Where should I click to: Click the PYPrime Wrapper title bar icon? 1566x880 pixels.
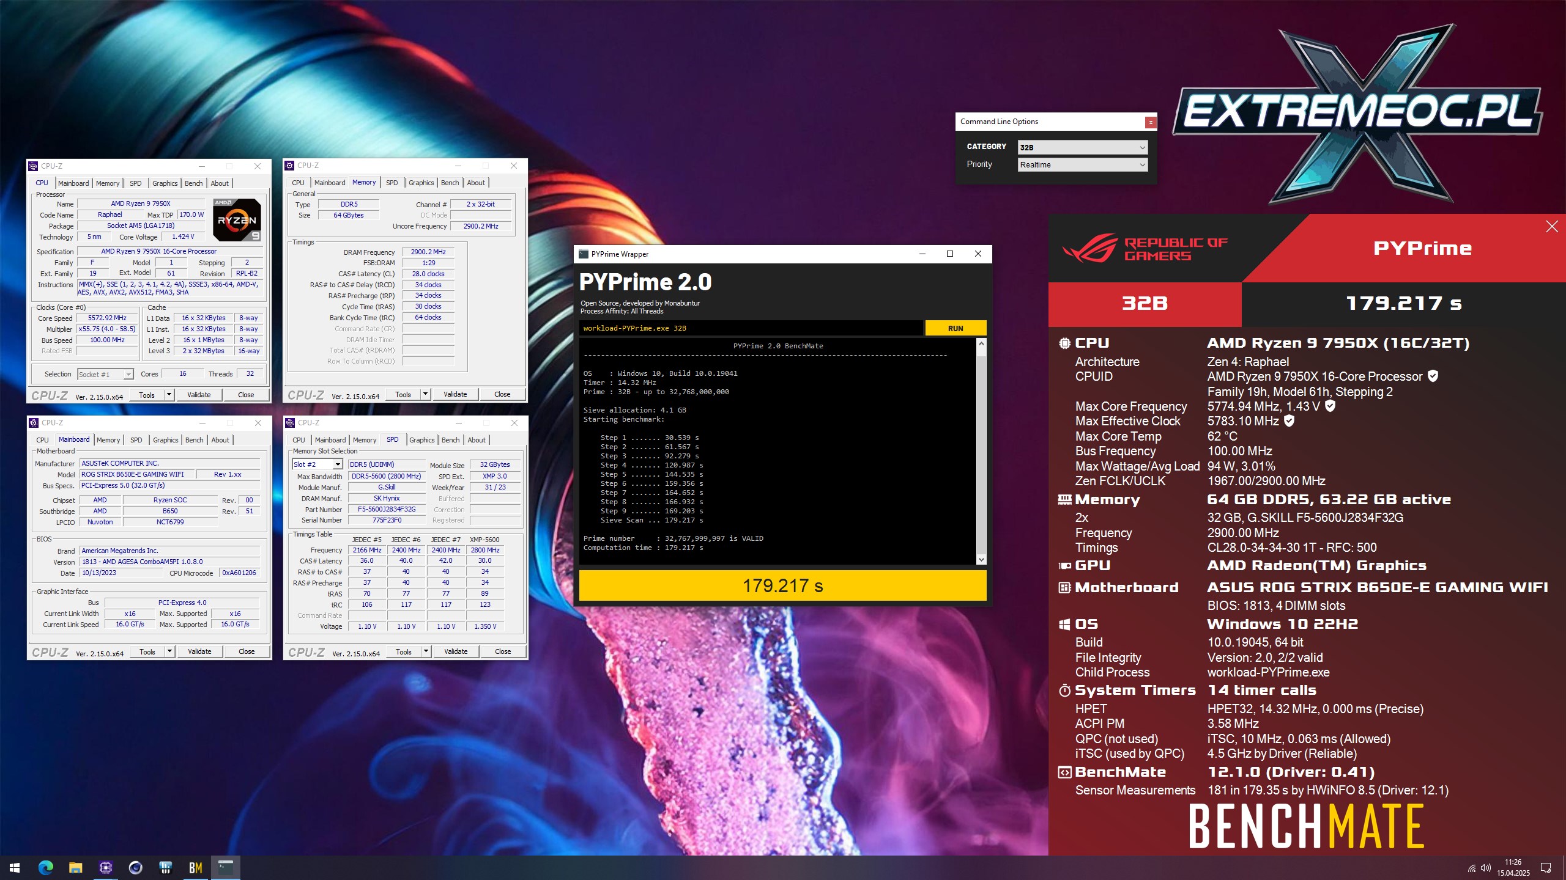point(584,254)
